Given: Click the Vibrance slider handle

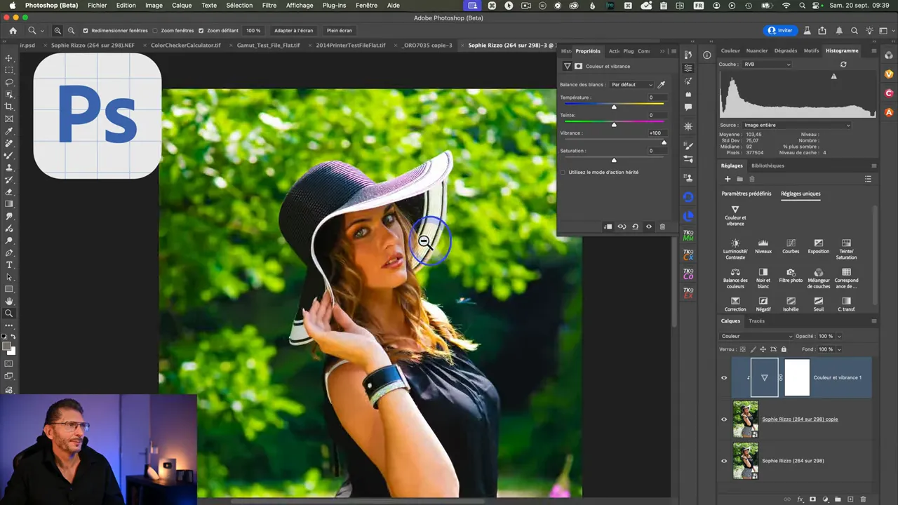Looking at the screenshot, I should [x=664, y=142].
